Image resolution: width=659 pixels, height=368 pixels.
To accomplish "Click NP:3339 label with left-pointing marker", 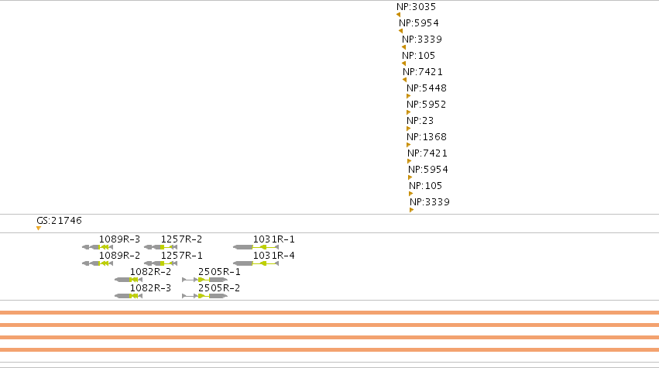I will 422,39.
